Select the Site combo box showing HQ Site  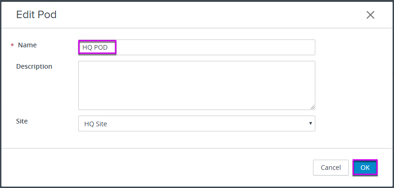(x=197, y=123)
